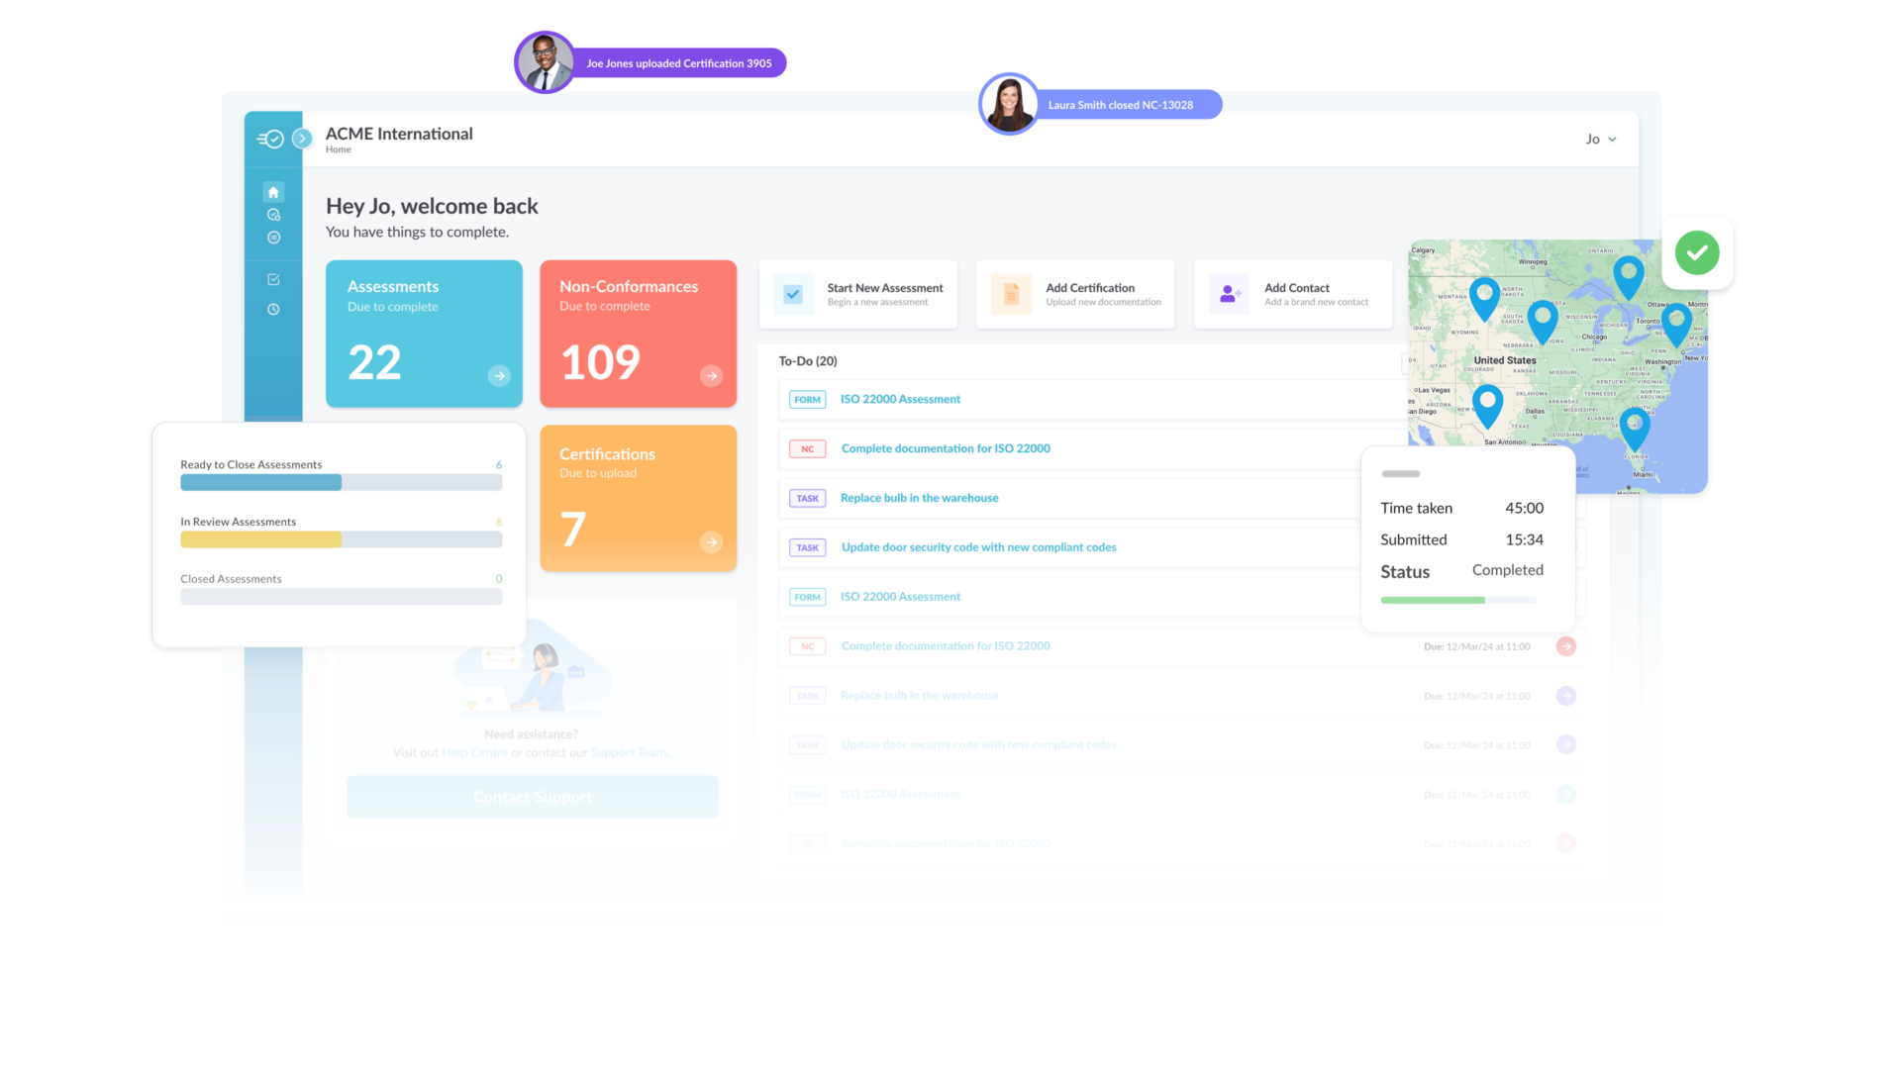Viewport: 1901px width, 1069px height.
Task: Click the Add Contact person icon
Action: (x=1229, y=294)
